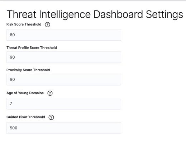
Task: Focus the Age of Young Domains field
Action: pyautogui.click(x=64, y=104)
